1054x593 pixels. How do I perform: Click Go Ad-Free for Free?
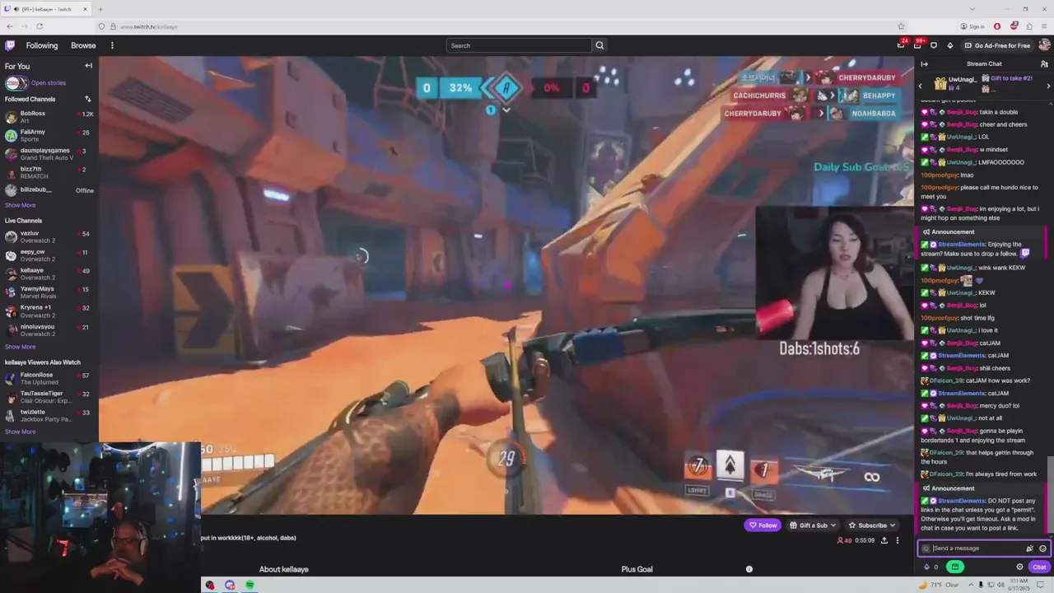coord(997,45)
